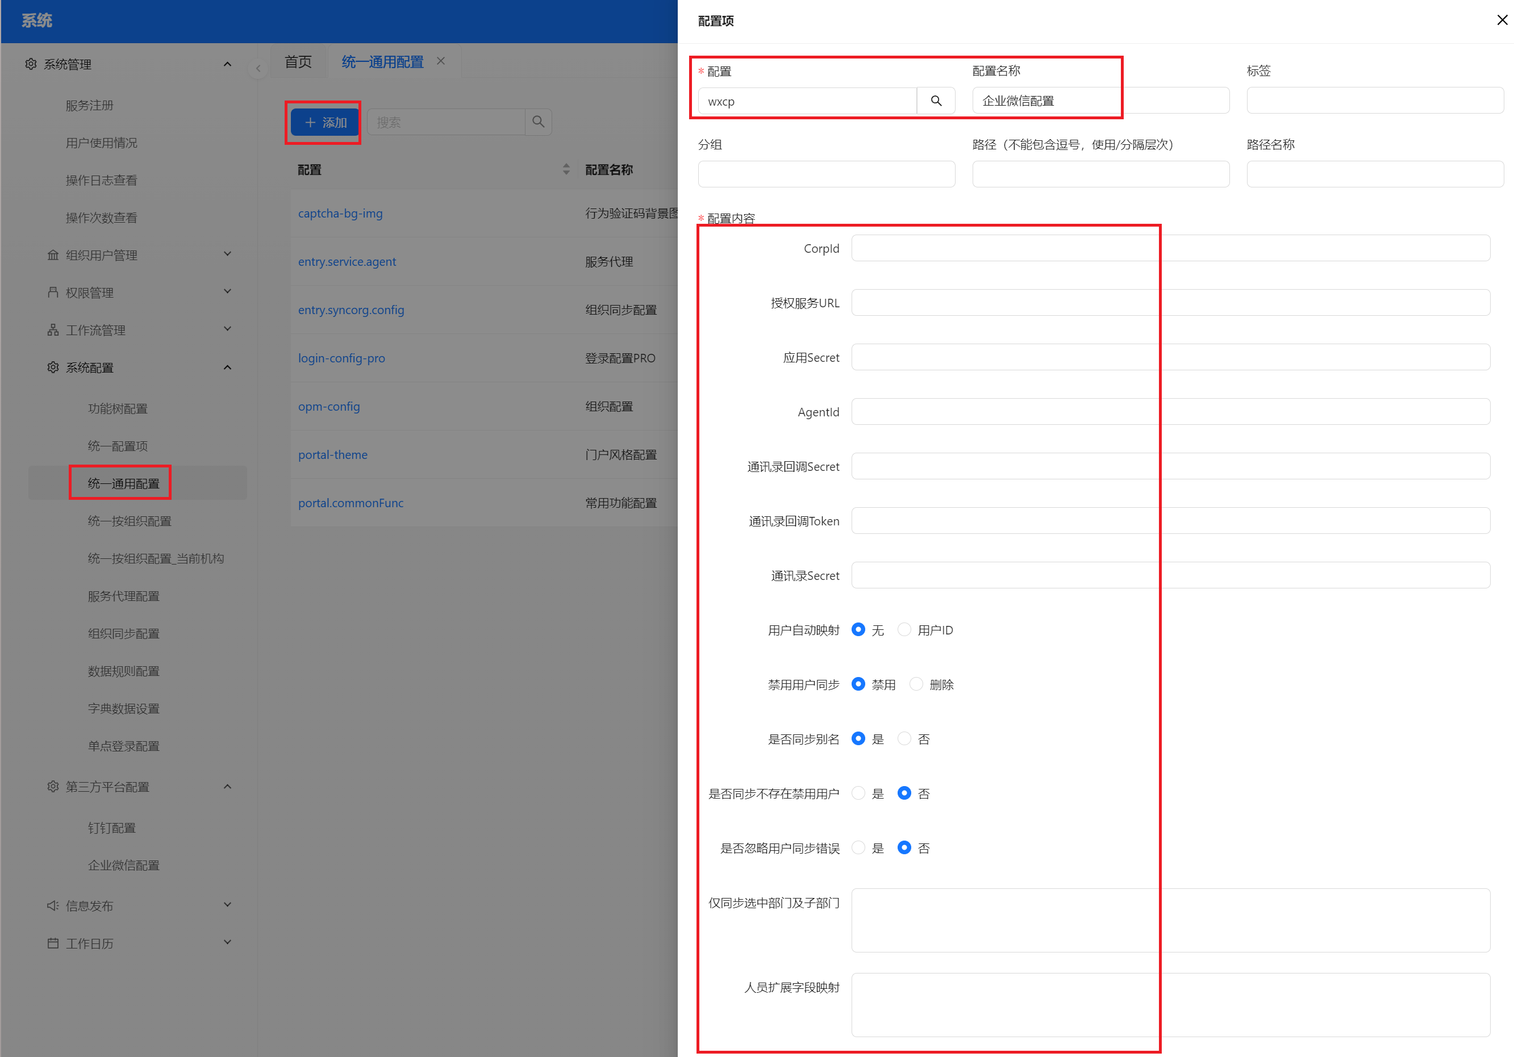Close the 统一通用配置 tab
This screenshot has height=1057, width=1514.
coord(440,61)
